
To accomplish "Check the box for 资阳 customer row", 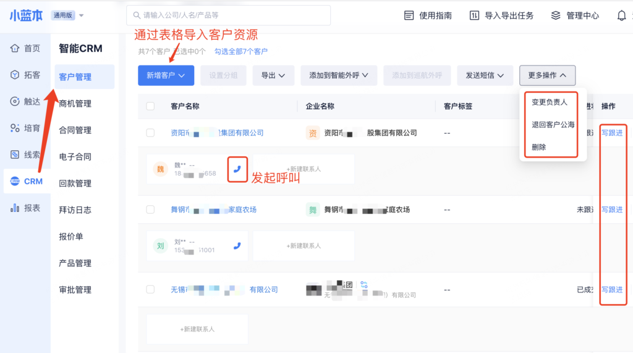I will pyautogui.click(x=150, y=133).
